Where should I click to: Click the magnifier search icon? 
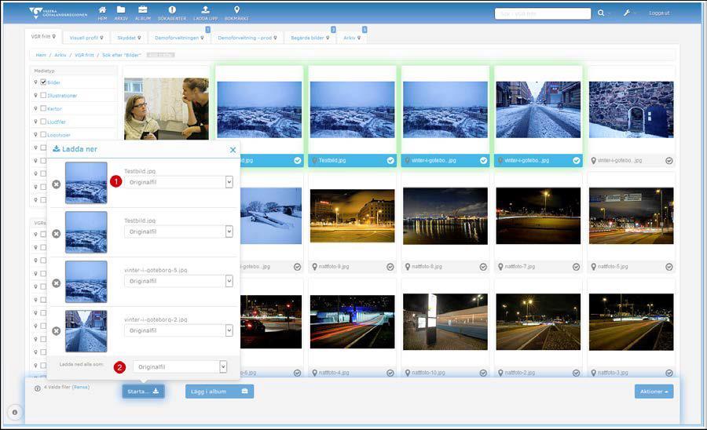601,13
